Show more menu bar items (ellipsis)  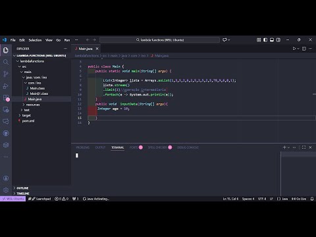76,40
